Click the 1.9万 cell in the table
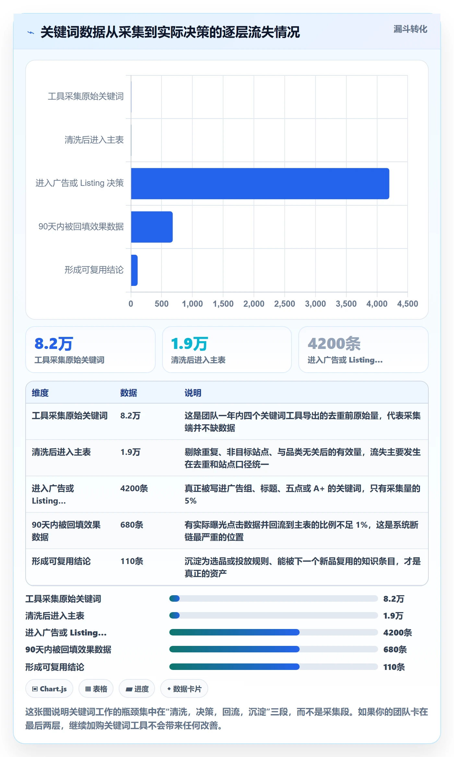454x757 pixels. [130, 452]
